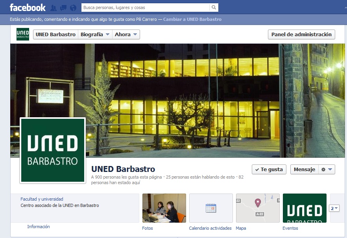Open the Calendario actividades calendar icon
Screen dimensions: 347x238
click(211, 208)
